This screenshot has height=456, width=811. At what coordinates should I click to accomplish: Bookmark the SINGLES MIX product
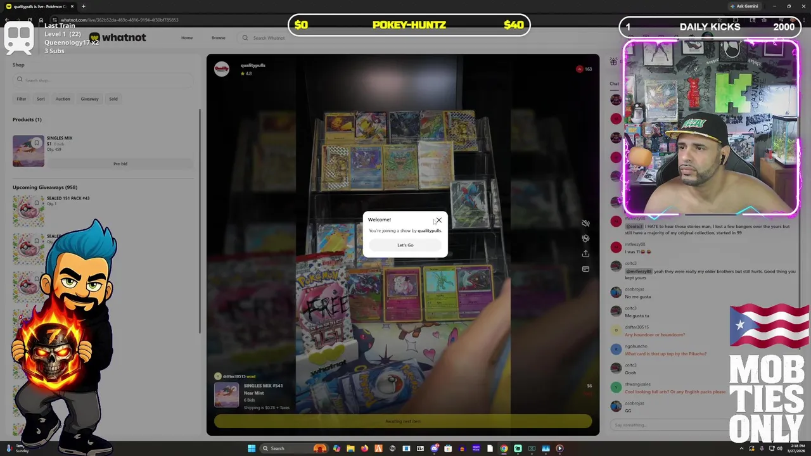pyautogui.click(x=37, y=143)
